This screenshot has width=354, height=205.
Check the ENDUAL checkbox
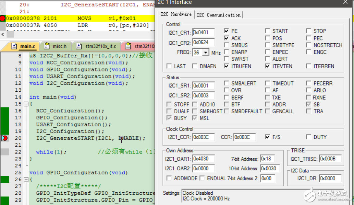tap(202, 178)
